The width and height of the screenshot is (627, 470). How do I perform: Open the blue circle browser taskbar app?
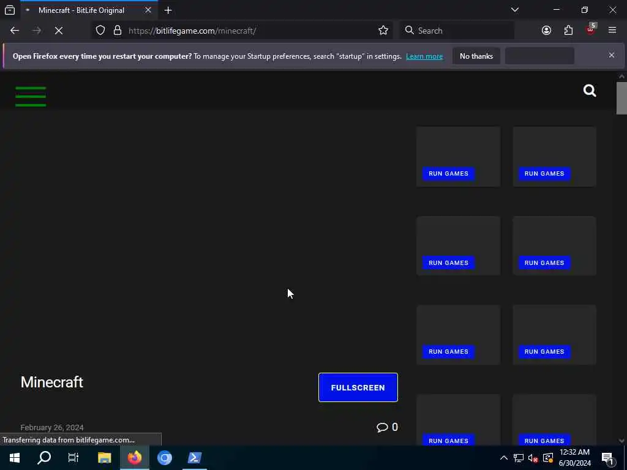[x=164, y=458]
